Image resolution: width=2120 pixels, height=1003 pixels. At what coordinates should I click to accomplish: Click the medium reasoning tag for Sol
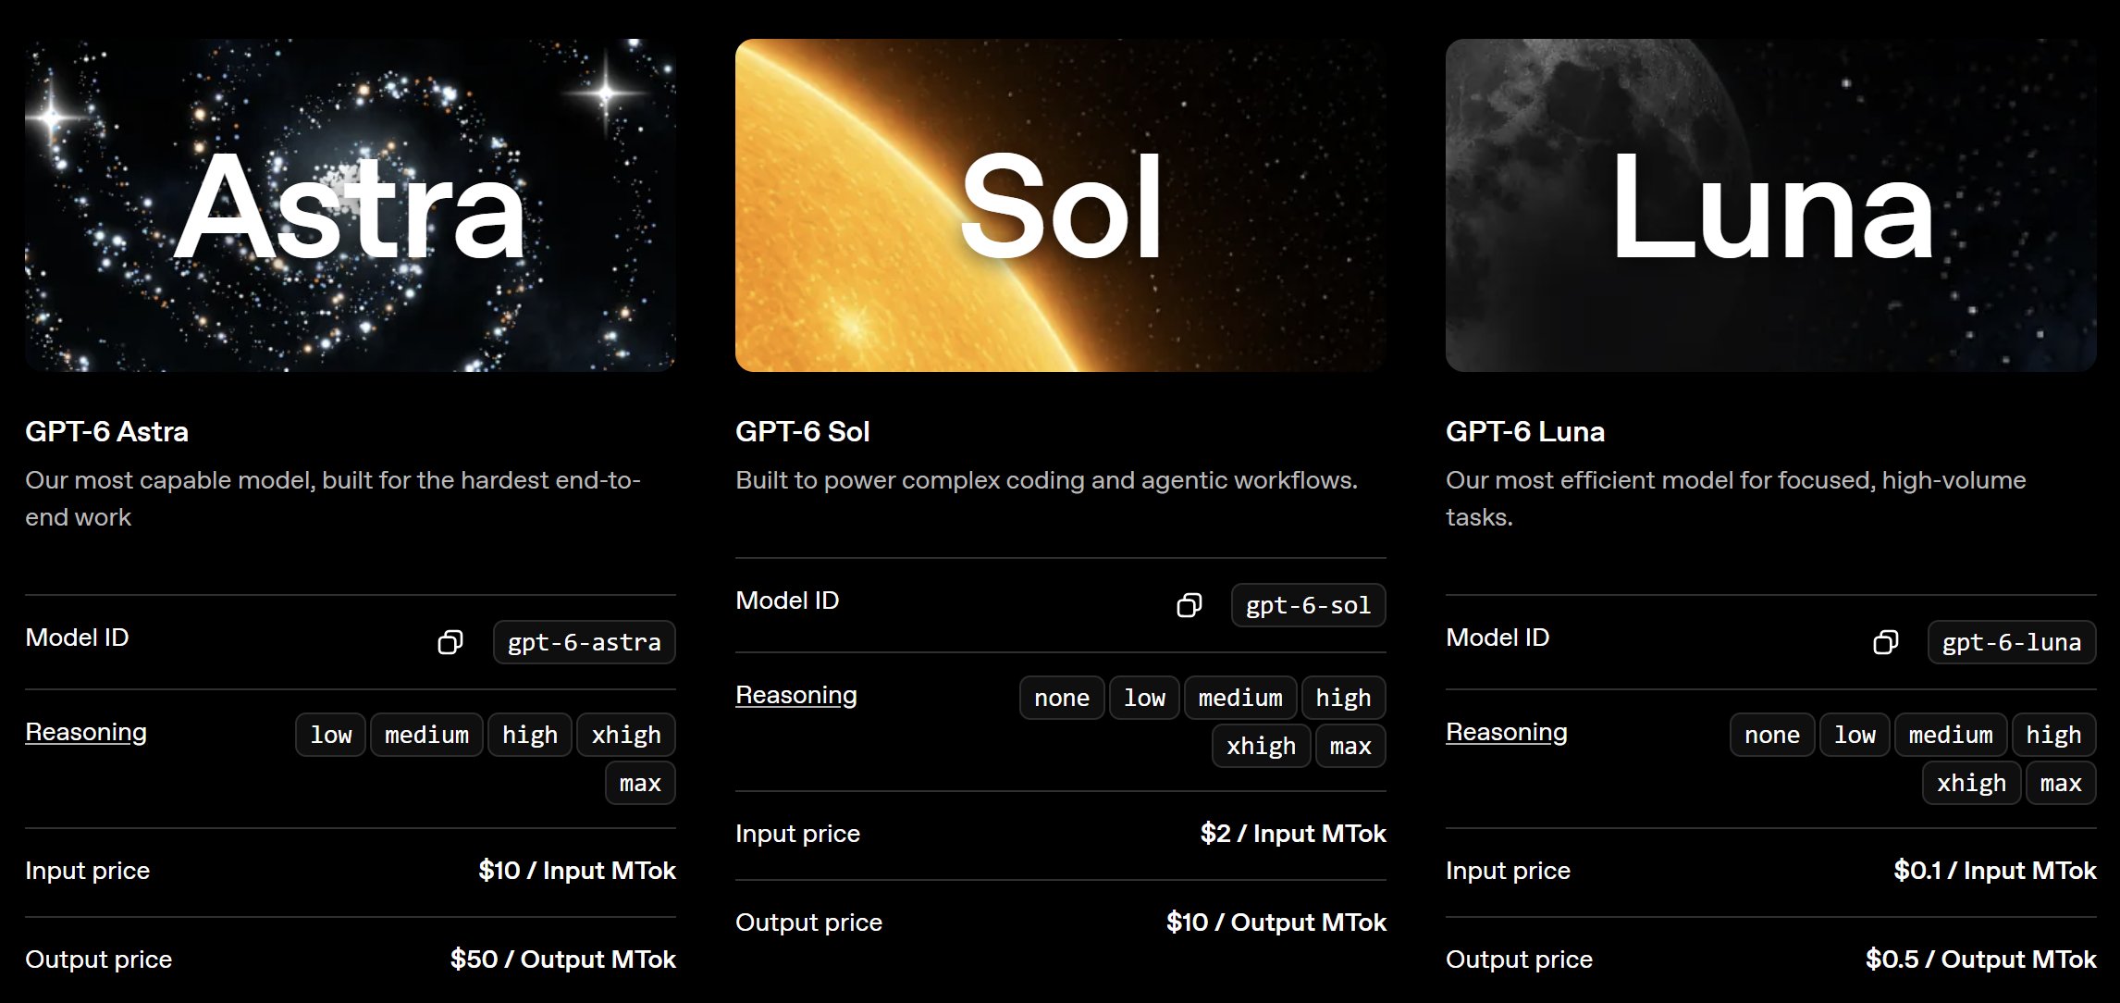(1240, 698)
